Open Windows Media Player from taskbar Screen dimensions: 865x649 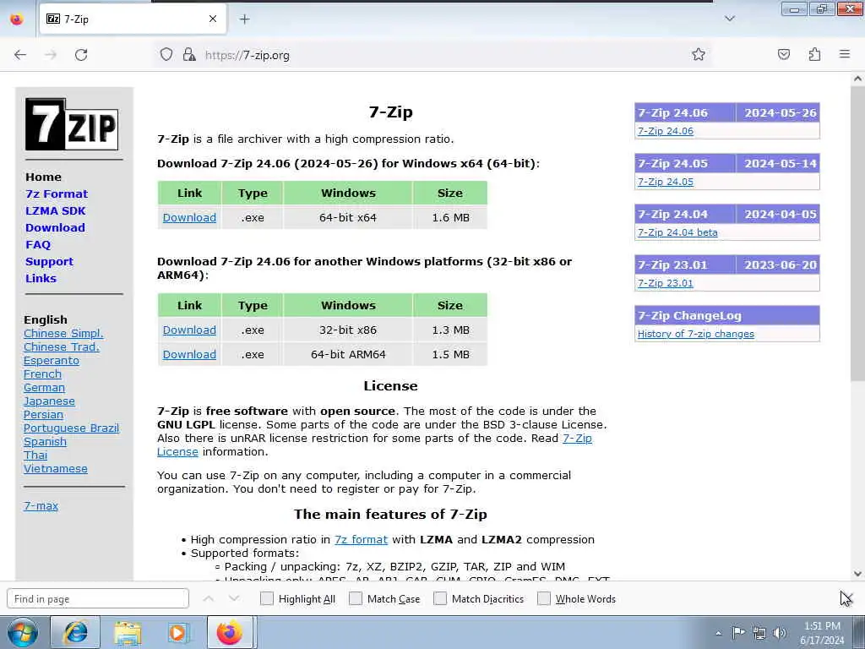click(x=179, y=632)
